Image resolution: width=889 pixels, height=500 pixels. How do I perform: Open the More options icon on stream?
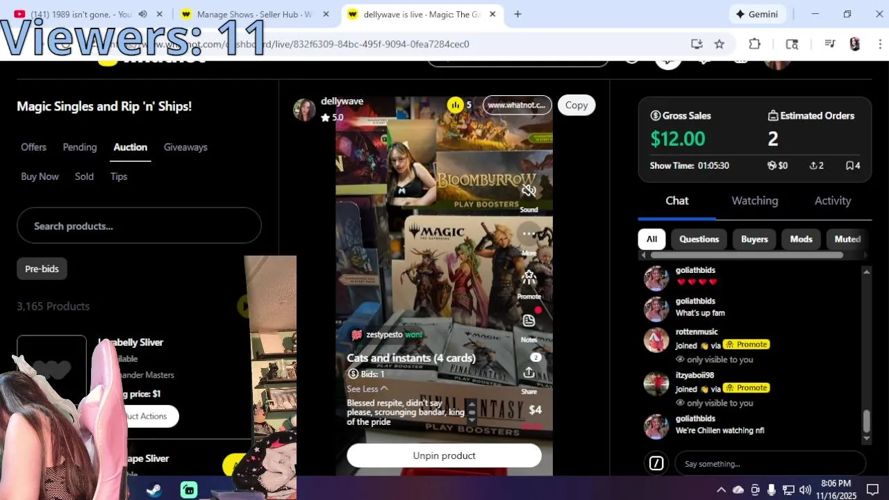pyautogui.click(x=529, y=234)
